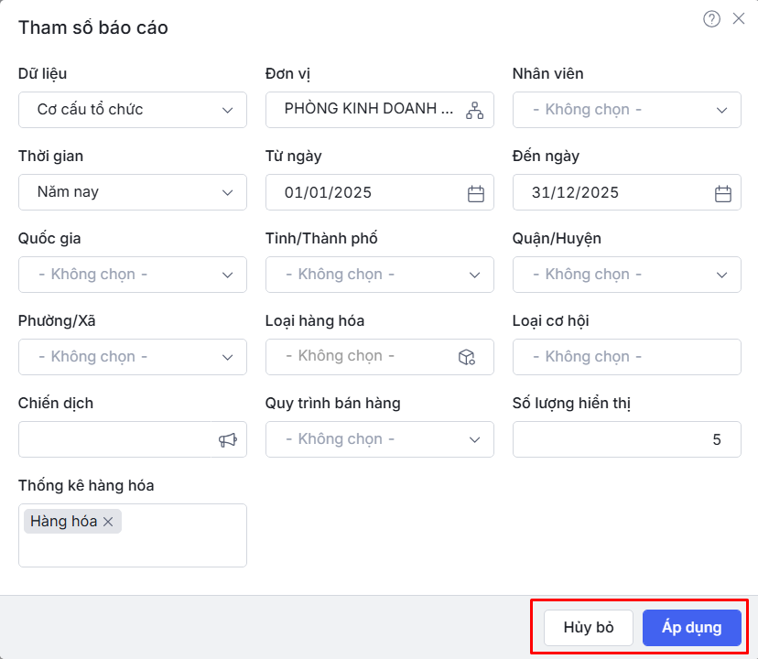
Task: Close the Tham số báo cáo dialog
Action: 739,19
